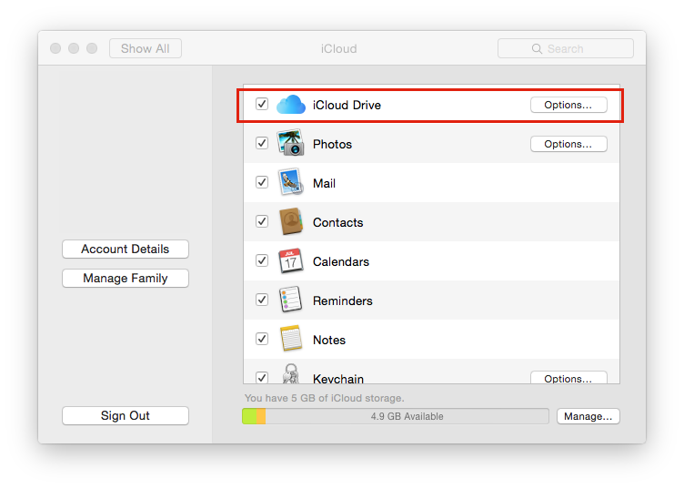Click the iCloud window title
The height and width of the screenshot is (489, 684).
pos(339,49)
